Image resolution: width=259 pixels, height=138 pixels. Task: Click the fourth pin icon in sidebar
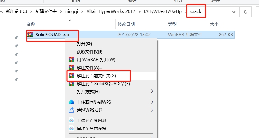pyautogui.click(x=16, y=63)
